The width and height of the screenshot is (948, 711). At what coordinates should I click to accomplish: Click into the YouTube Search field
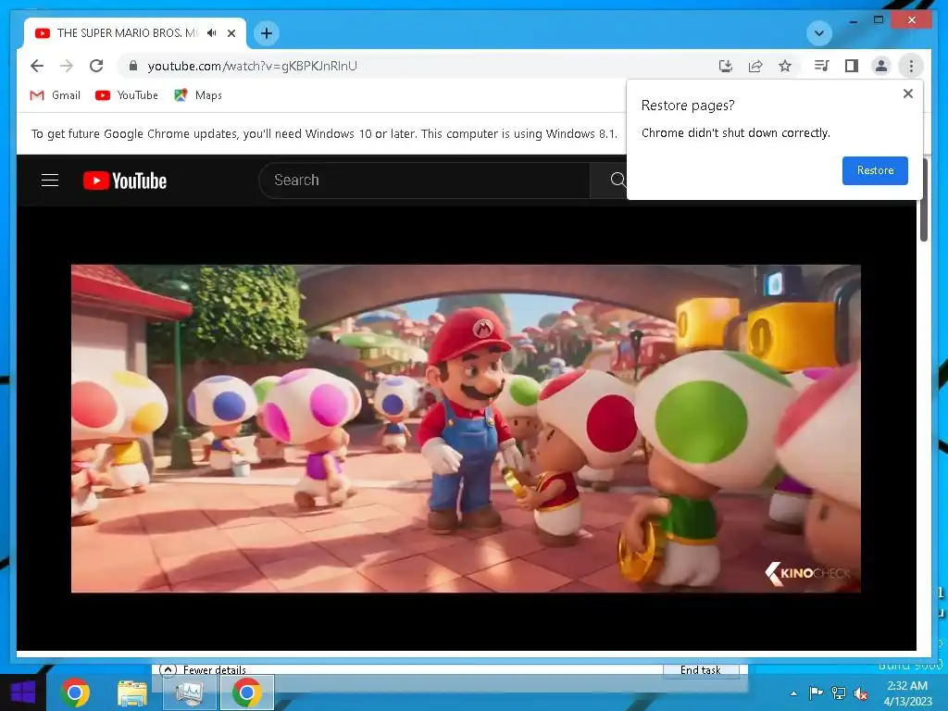click(x=424, y=181)
